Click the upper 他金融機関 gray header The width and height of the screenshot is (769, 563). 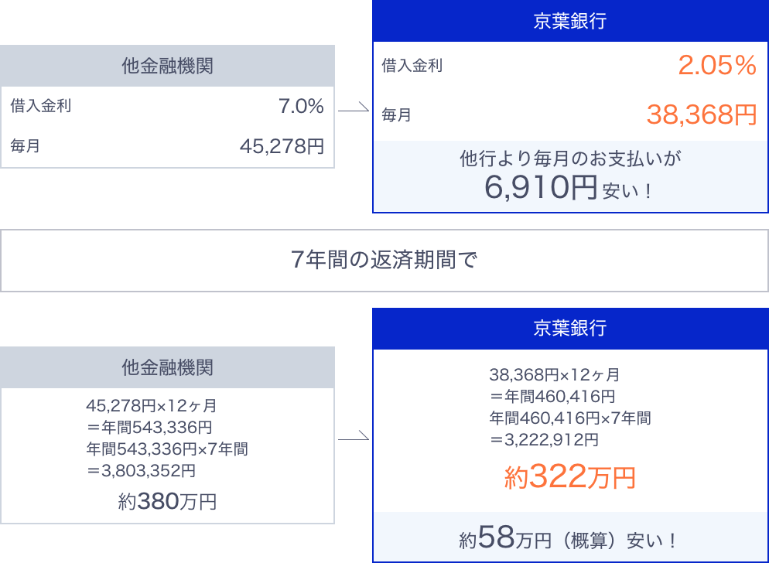(167, 66)
